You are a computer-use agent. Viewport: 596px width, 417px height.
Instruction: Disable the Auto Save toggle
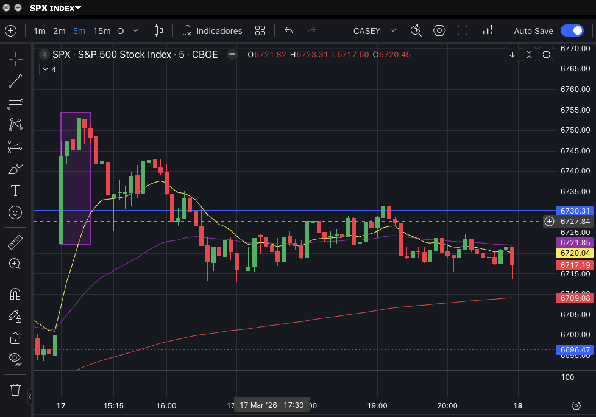point(572,31)
